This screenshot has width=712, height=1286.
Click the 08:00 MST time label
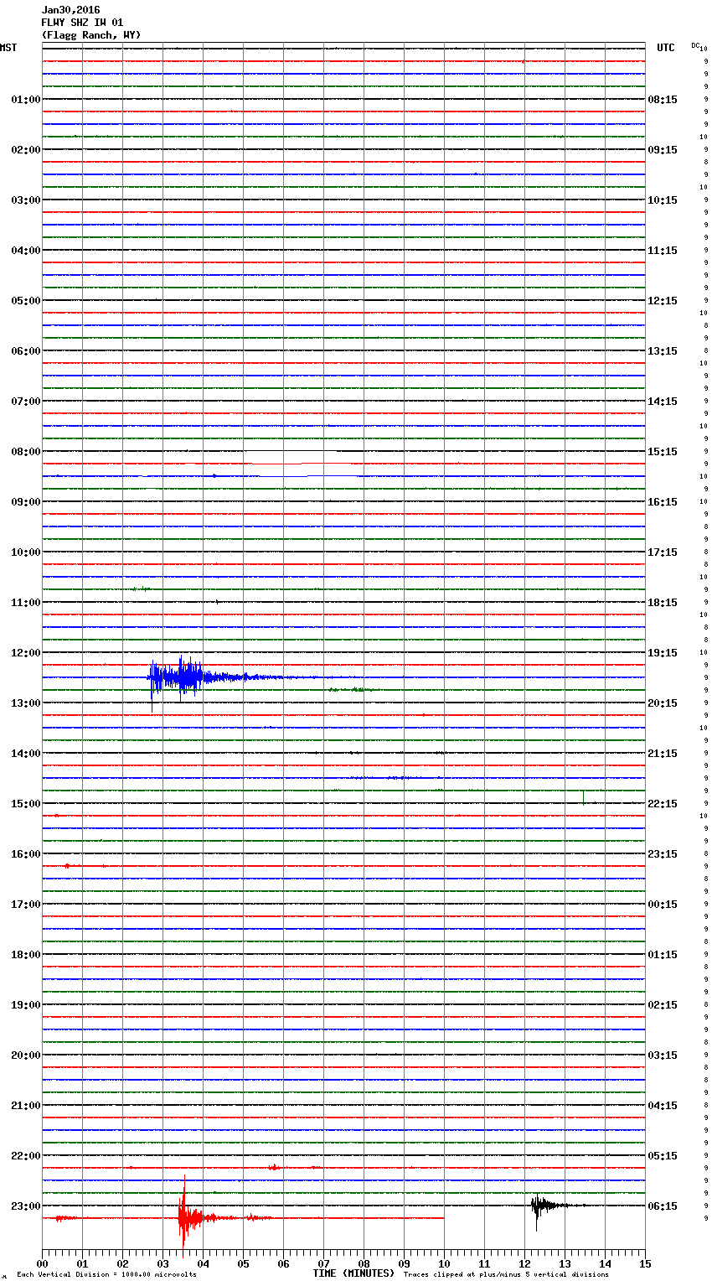click(26, 452)
